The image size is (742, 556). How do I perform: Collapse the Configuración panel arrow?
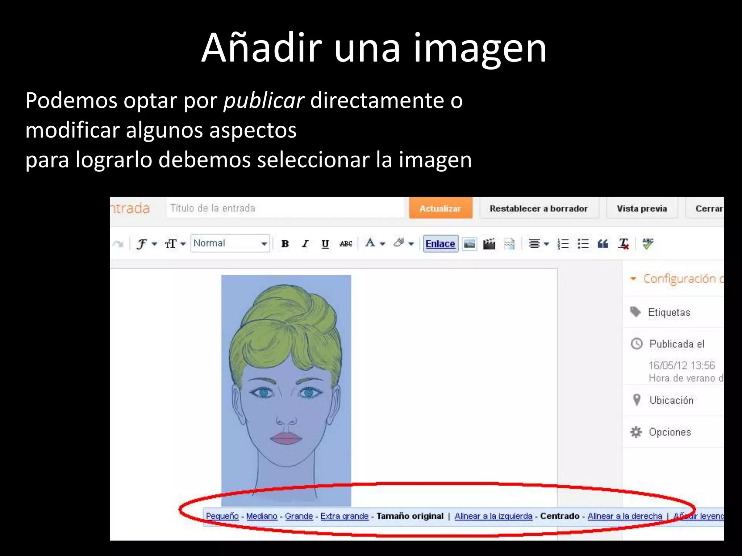633,279
